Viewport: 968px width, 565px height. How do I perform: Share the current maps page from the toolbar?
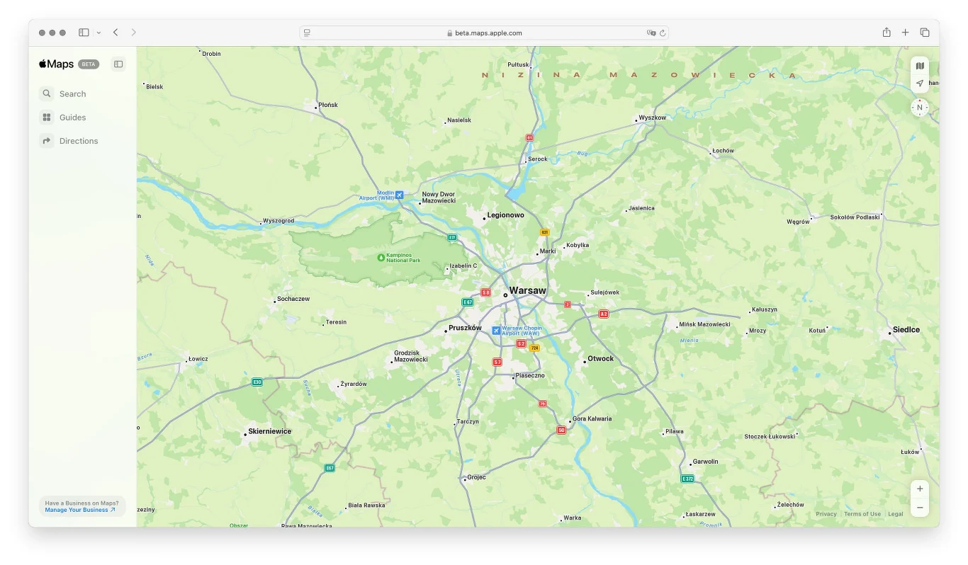pos(886,32)
